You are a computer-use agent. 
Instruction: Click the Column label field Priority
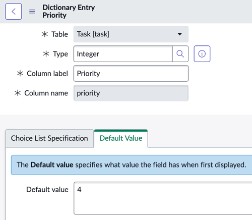131,74
